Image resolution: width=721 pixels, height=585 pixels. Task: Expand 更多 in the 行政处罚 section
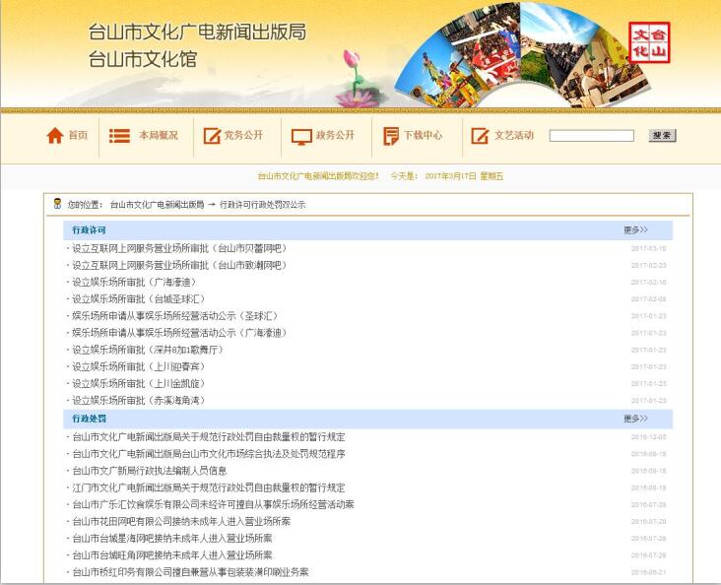point(635,419)
